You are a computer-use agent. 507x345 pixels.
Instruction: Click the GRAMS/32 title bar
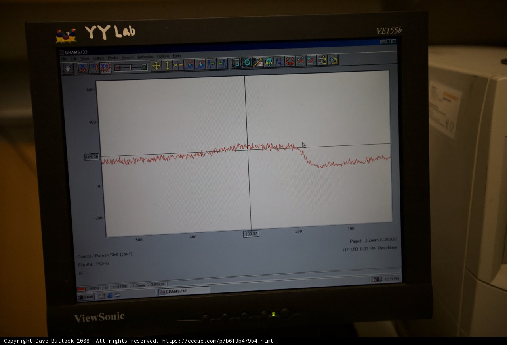tap(227, 47)
